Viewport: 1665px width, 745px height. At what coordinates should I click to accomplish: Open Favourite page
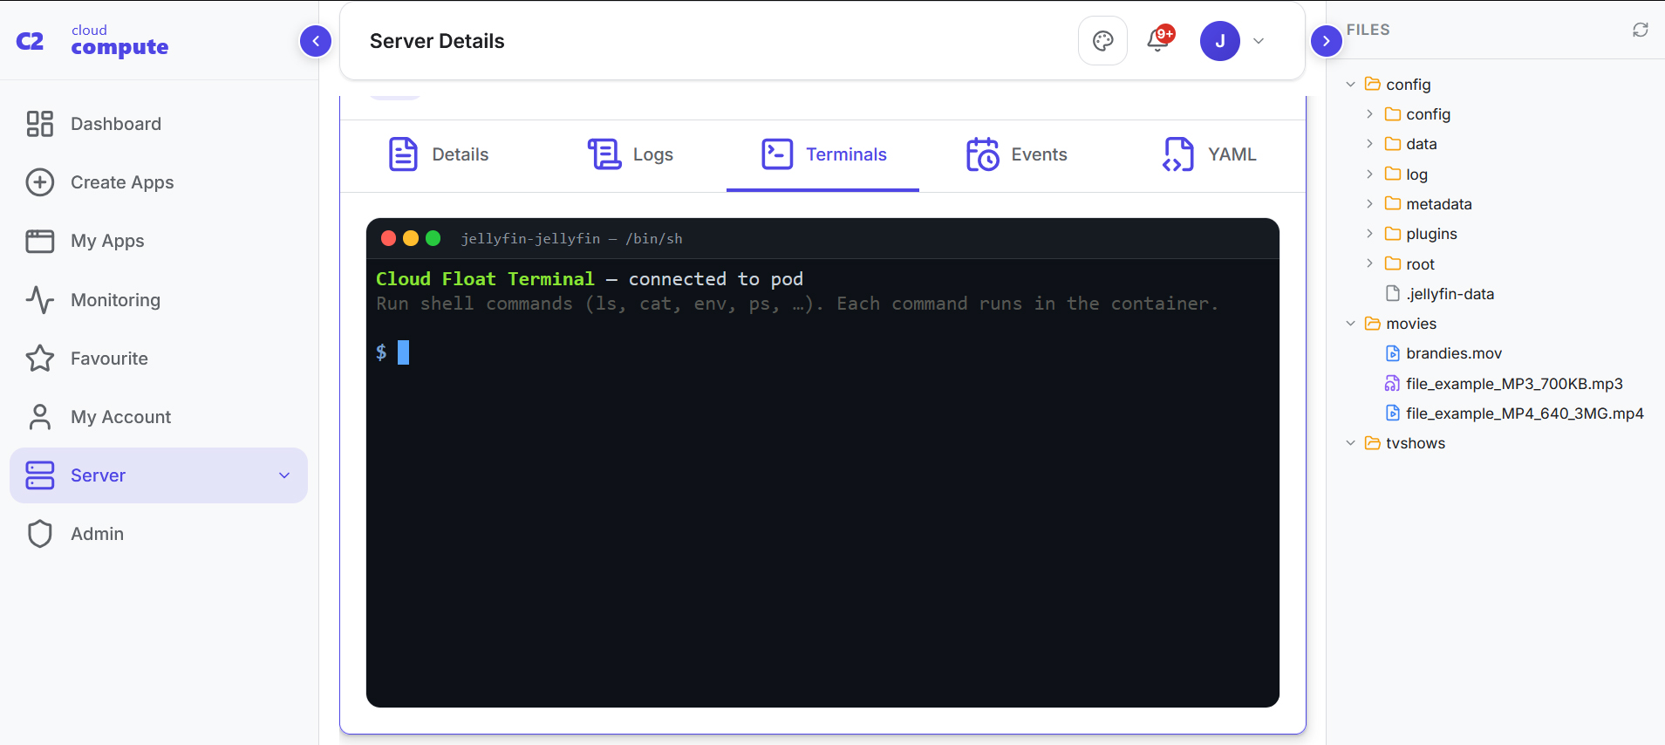click(x=159, y=359)
